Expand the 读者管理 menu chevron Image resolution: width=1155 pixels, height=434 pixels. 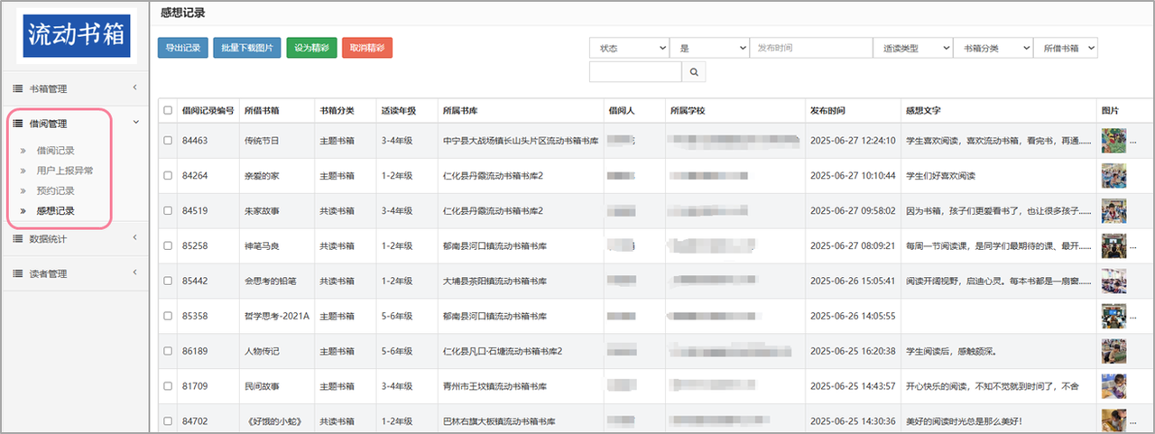pyautogui.click(x=134, y=272)
